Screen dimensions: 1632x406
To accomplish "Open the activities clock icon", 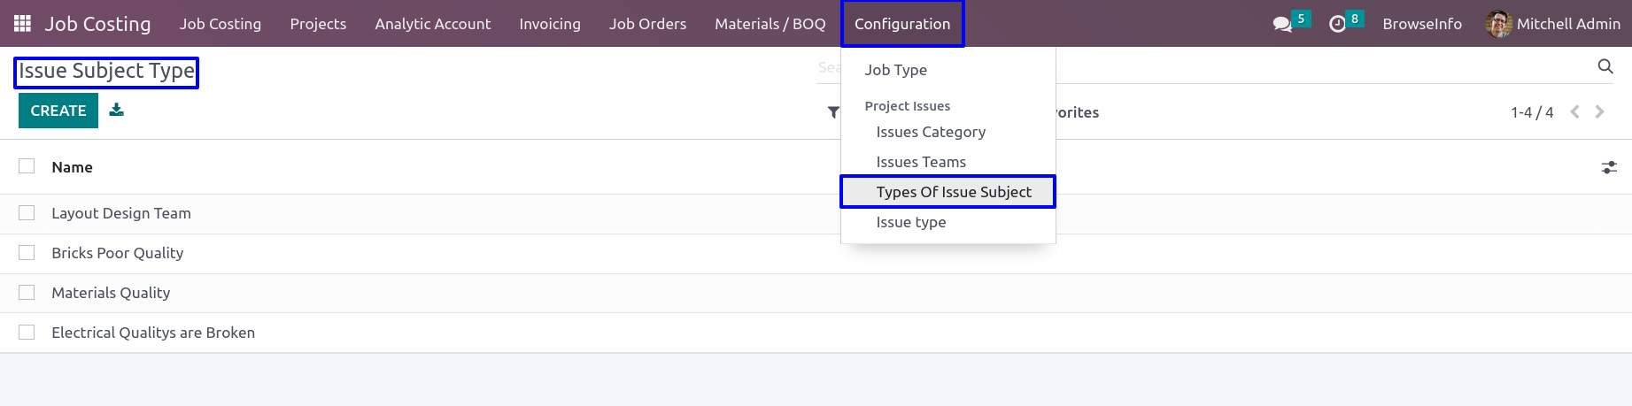I will tap(1337, 24).
